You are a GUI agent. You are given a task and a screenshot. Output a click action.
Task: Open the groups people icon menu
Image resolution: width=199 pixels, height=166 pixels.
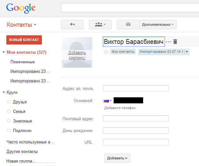pos(100,24)
